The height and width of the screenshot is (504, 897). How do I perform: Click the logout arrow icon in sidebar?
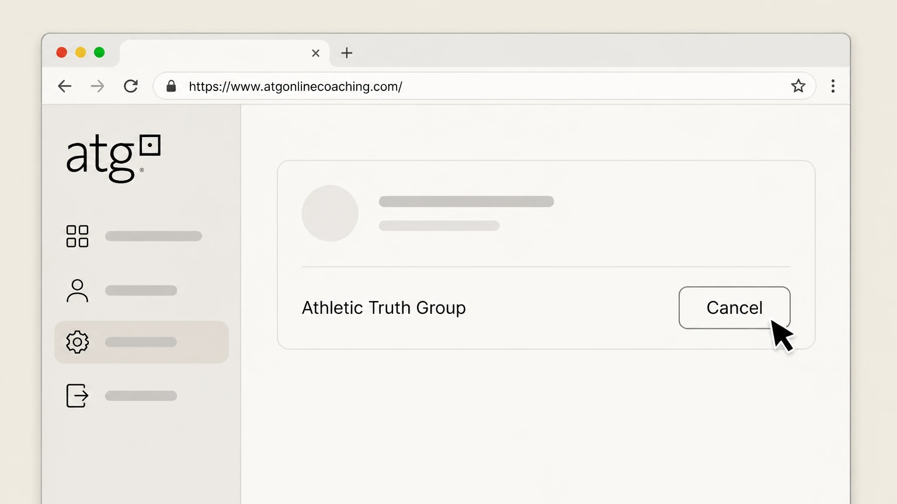[x=77, y=395]
